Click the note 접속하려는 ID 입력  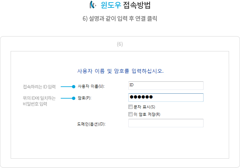click(39, 87)
